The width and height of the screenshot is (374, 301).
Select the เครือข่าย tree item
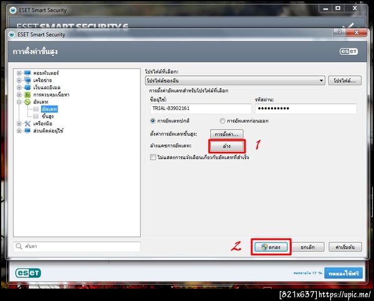(42, 80)
